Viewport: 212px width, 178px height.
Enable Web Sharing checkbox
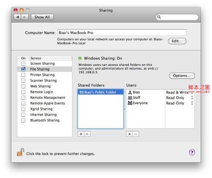23,86
